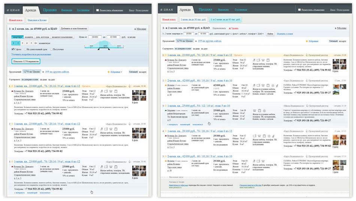
Task: Open the в Москве city selector in left panel
Action: [x=141, y=29]
